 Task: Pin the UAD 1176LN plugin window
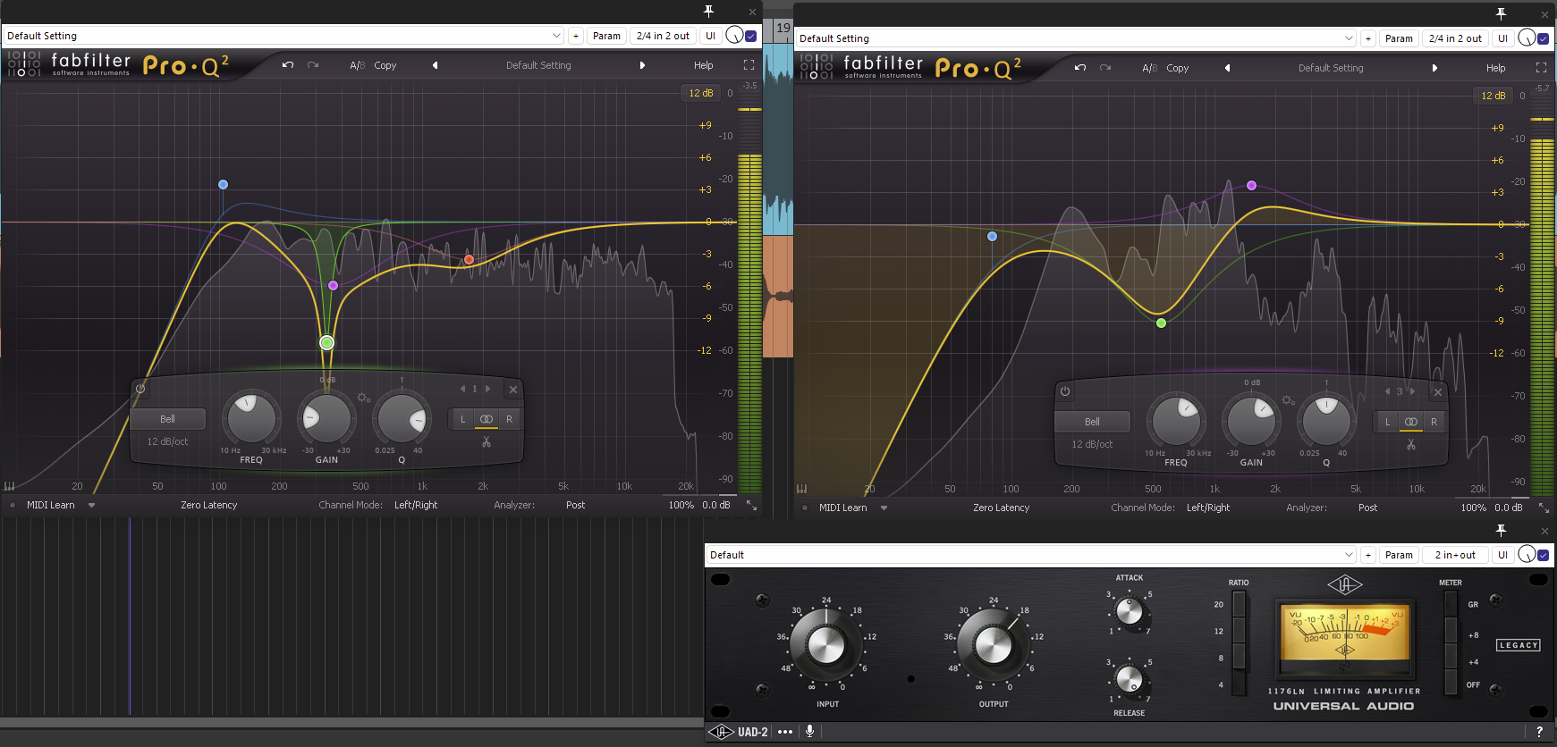(1501, 530)
